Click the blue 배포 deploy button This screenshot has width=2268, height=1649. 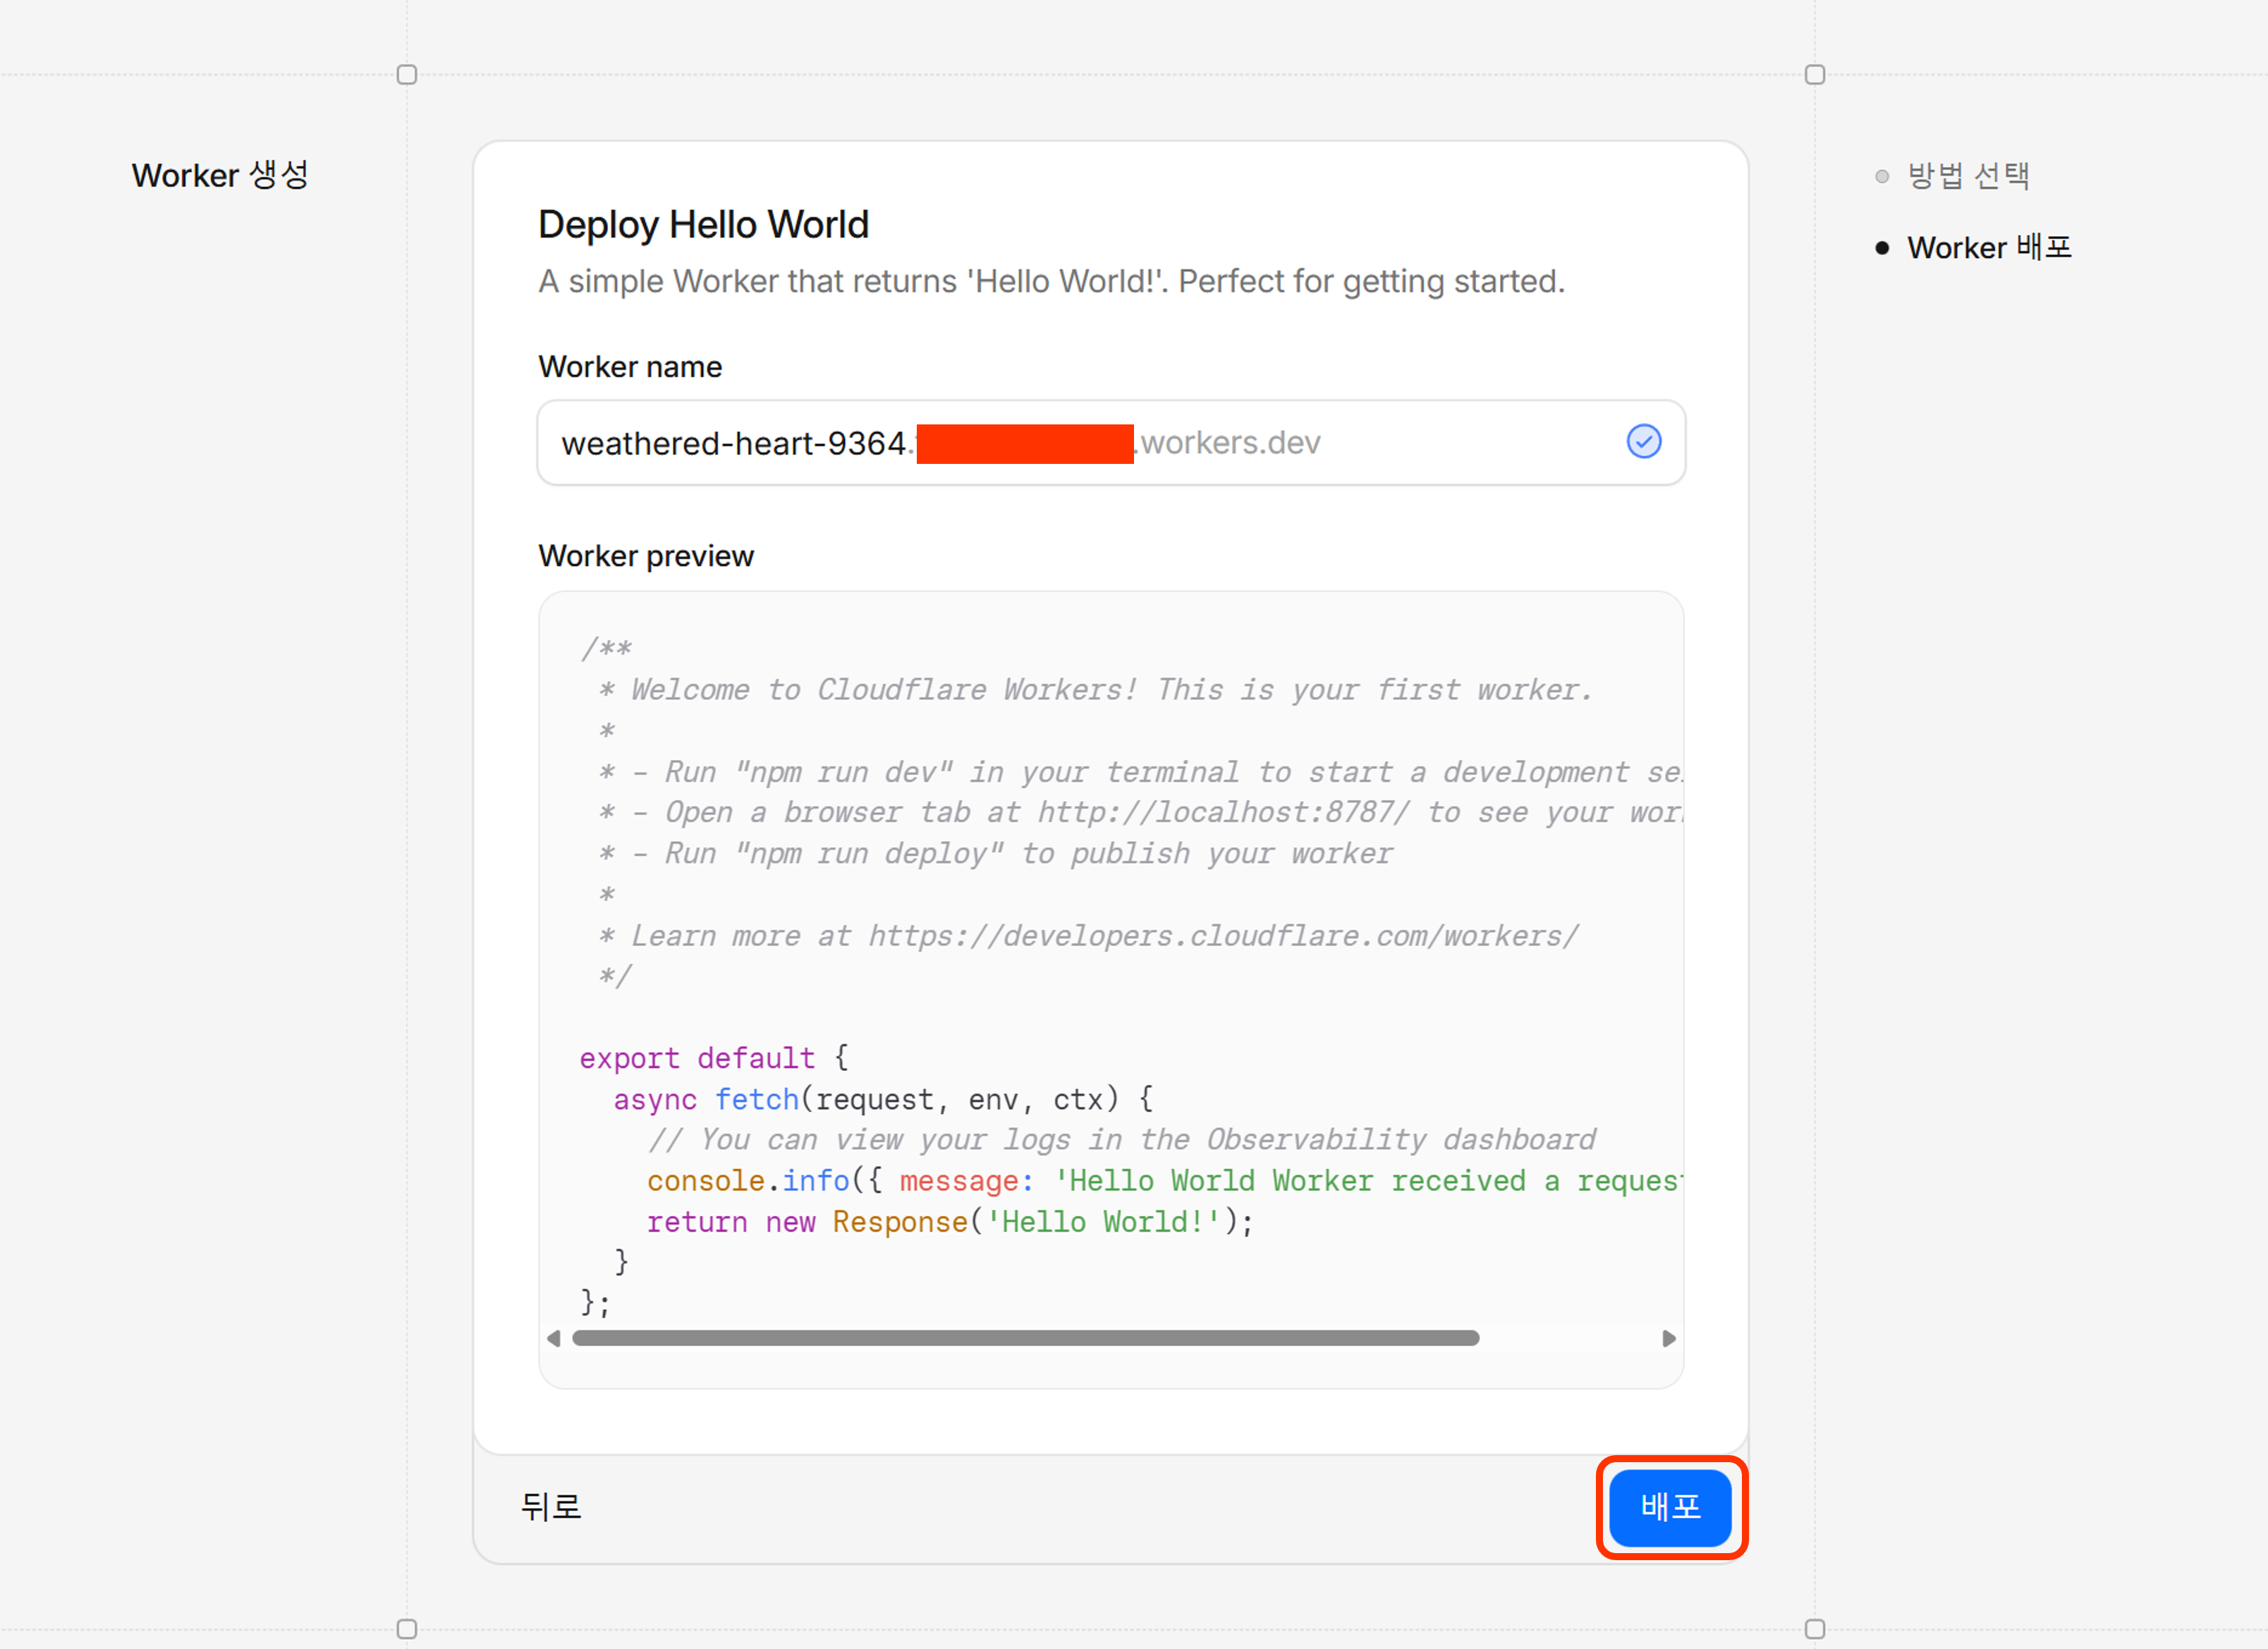pyautogui.click(x=1669, y=1506)
